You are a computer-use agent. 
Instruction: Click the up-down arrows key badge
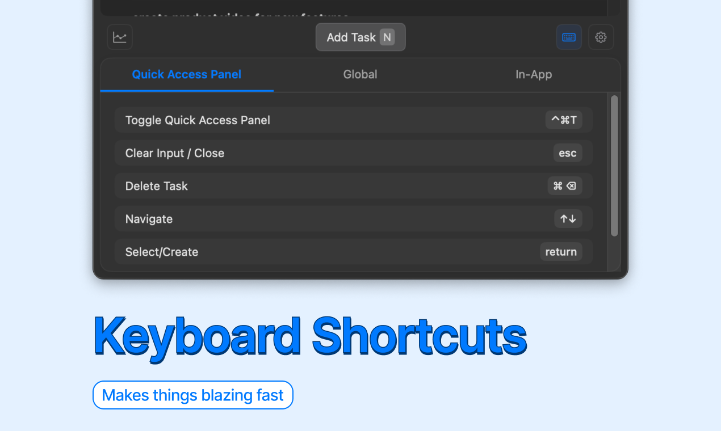point(568,219)
